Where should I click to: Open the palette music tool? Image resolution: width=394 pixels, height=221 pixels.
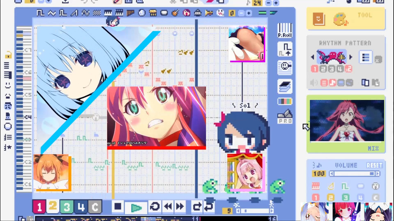point(341,19)
